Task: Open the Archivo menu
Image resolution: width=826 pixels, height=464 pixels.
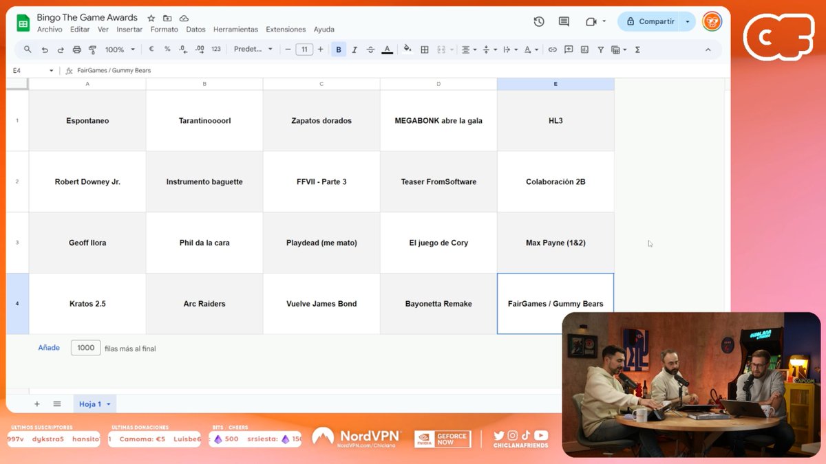Action: coord(50,30)
